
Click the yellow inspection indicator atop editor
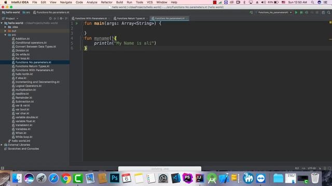coord(330,22)
